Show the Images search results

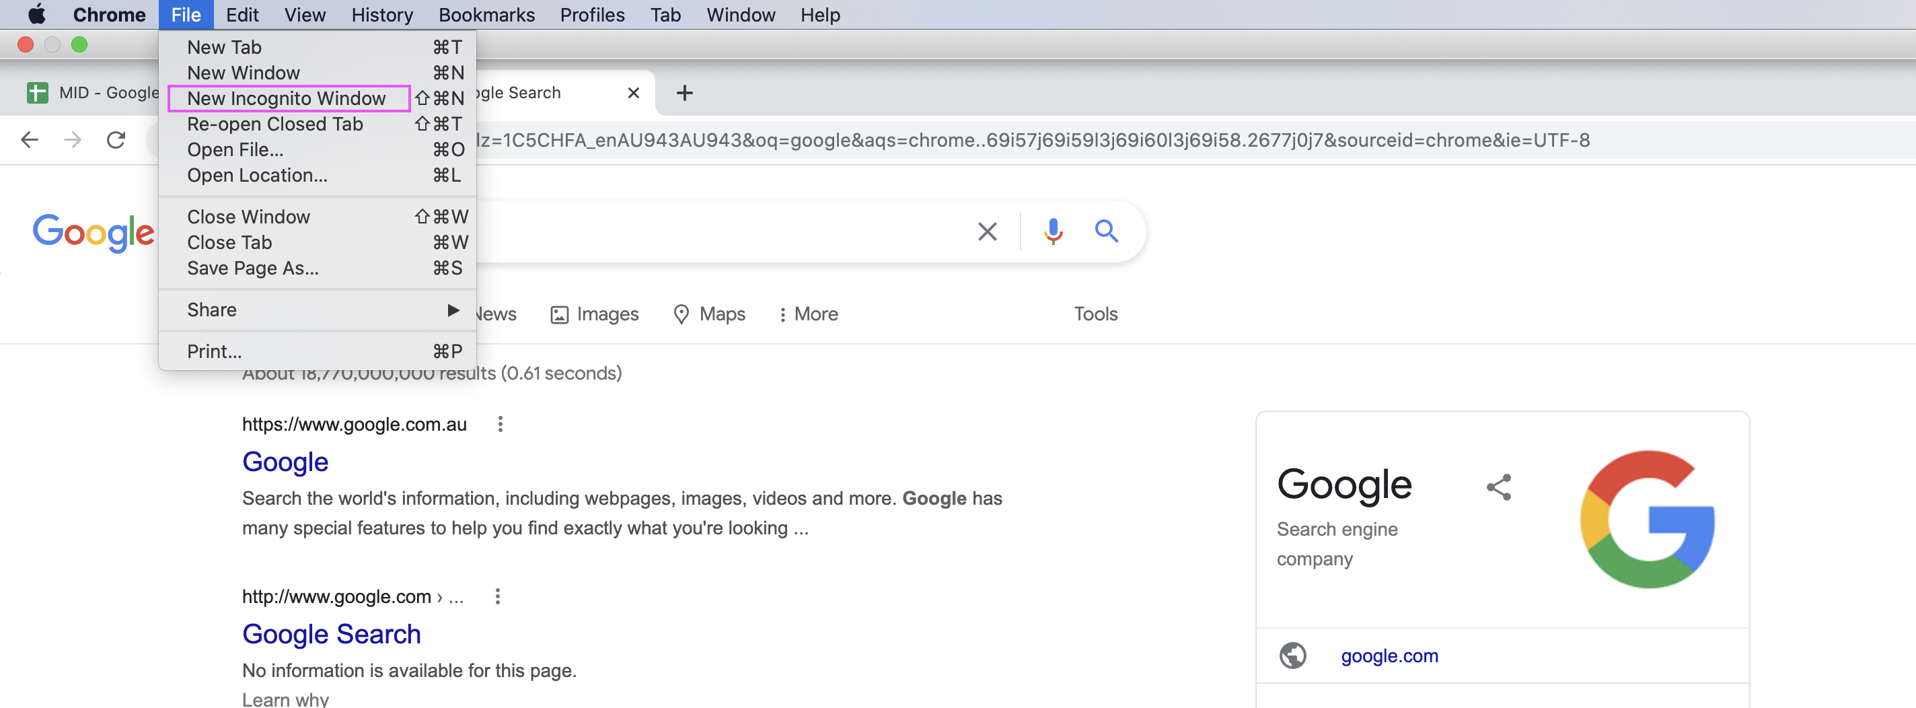point(595,314)
